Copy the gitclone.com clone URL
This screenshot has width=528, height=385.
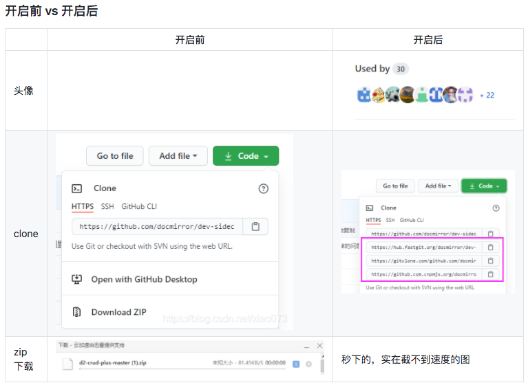coord(491,261)
